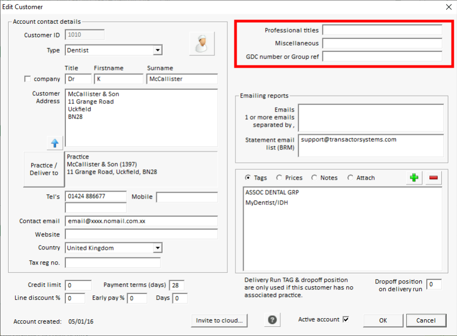
Task: Click the dentist avatar icon button
Action: tap(201, 44)
